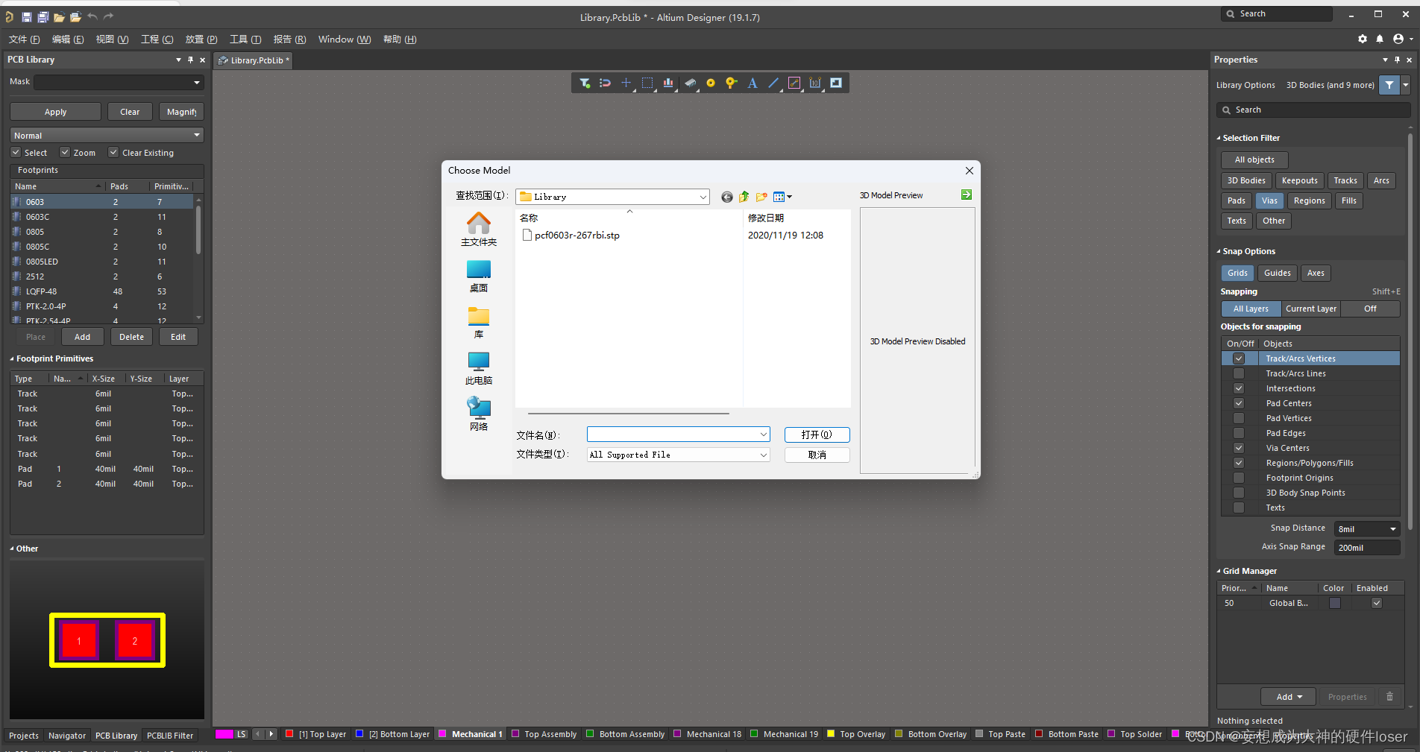Choose the dashed rectangle selection tool
1420x752 pixels.
tap(647, 83)
